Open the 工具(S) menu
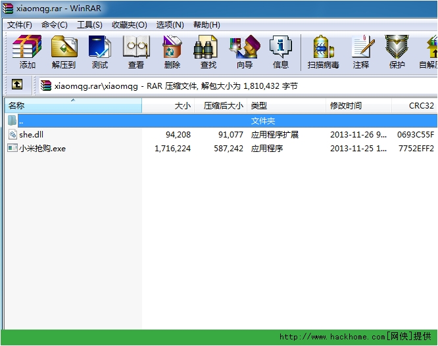 tap(89, 25)
